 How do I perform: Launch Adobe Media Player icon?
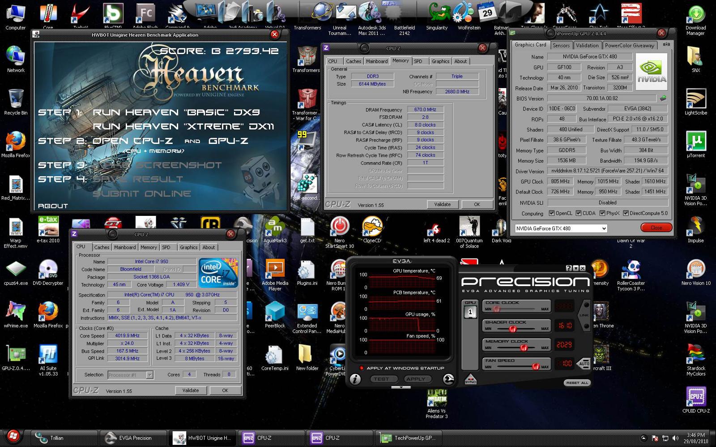275,275
